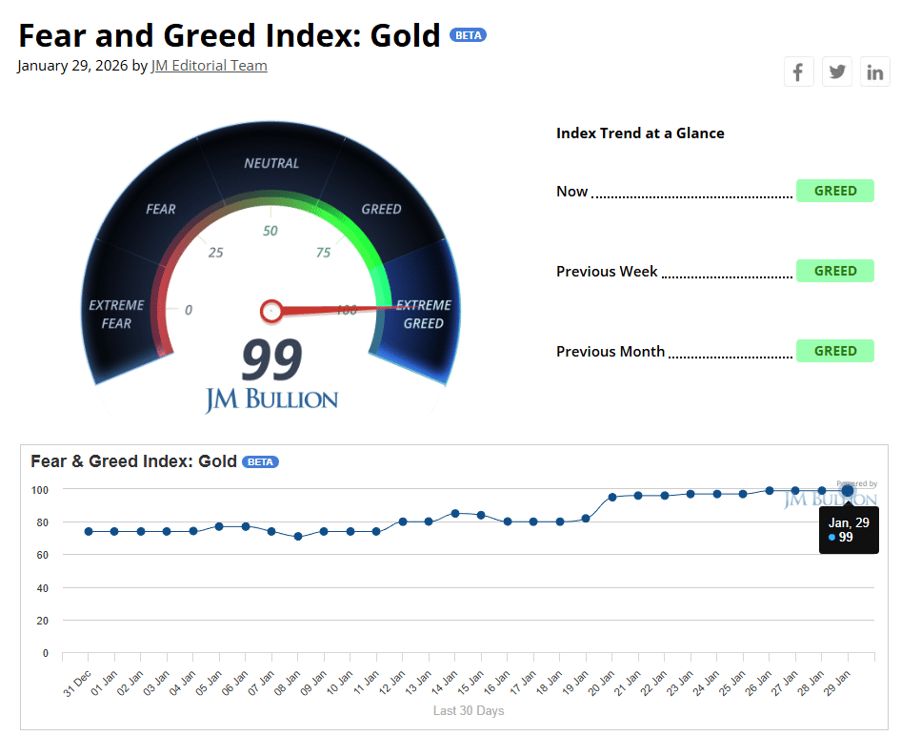Click the Twitter share icon
The height and width of the screenshot is (736, 901).
click(x=836, y=71)
